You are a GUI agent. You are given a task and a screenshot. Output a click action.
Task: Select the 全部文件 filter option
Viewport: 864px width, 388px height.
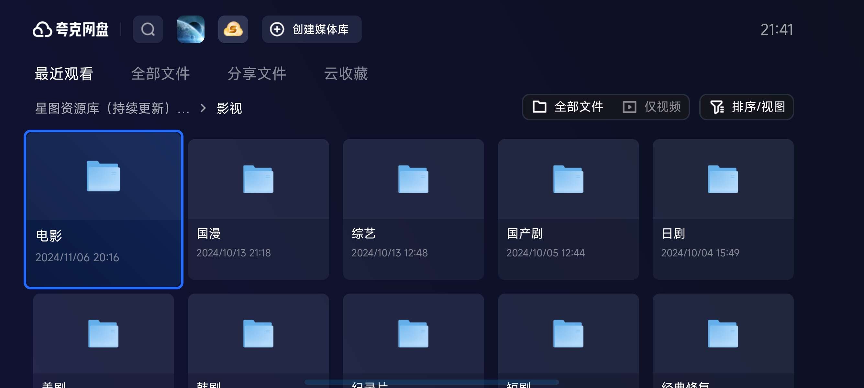tap(568, 107)
